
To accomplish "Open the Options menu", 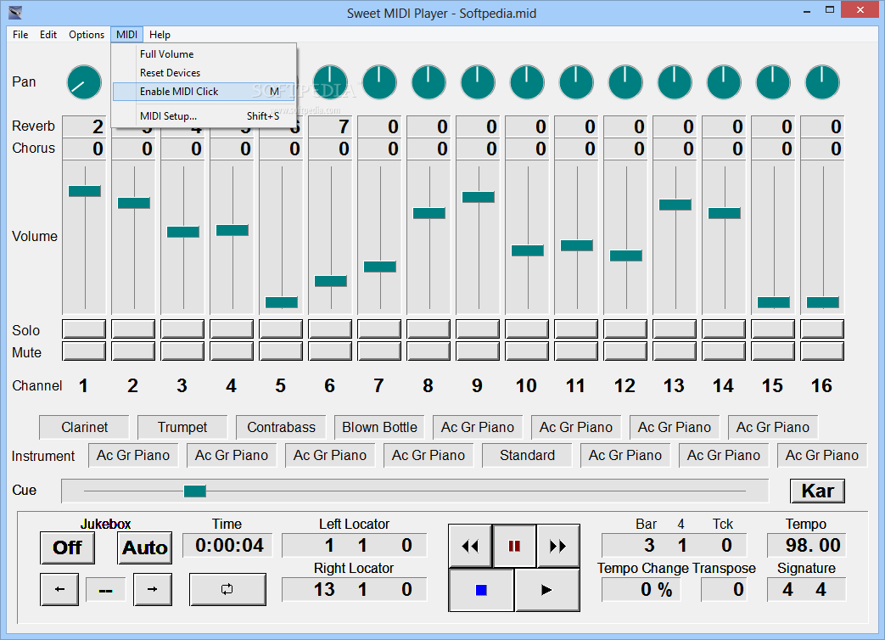I will coord(87,35).
